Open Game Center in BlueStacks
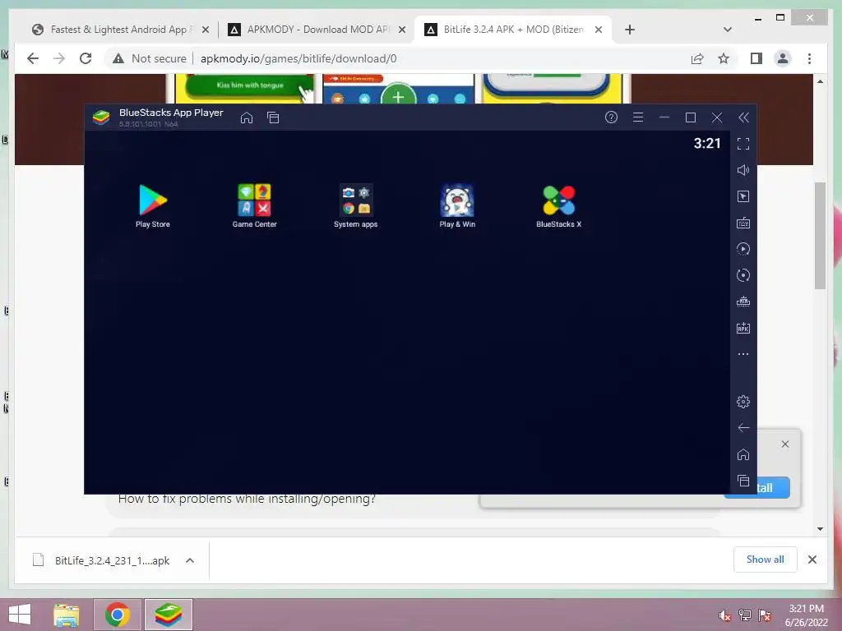 (x=255, y=206)
